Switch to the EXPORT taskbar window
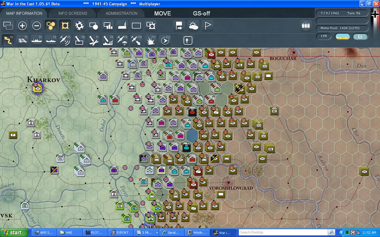Screen dimensions: 380x237 [x=120, y=233]
